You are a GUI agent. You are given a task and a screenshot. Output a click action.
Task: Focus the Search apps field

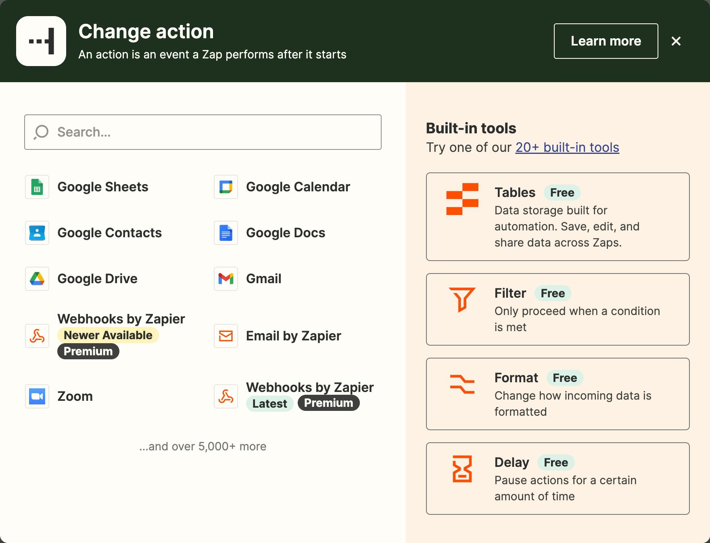pos(203,132)
